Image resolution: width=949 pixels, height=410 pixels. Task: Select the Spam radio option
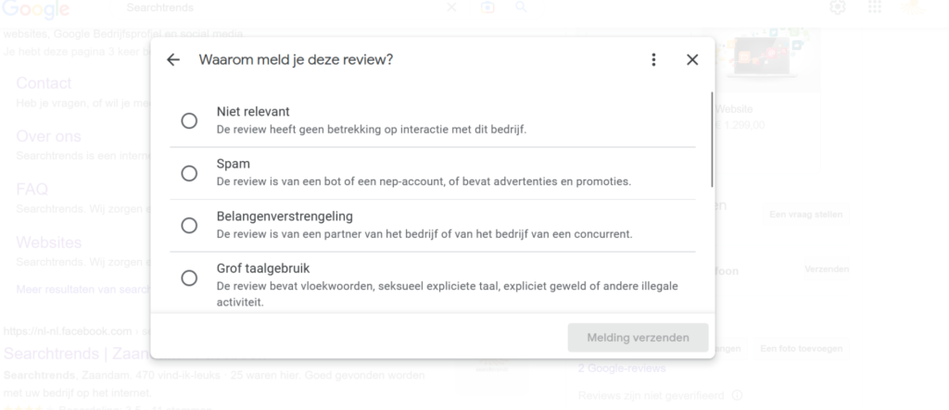[189, 174]
